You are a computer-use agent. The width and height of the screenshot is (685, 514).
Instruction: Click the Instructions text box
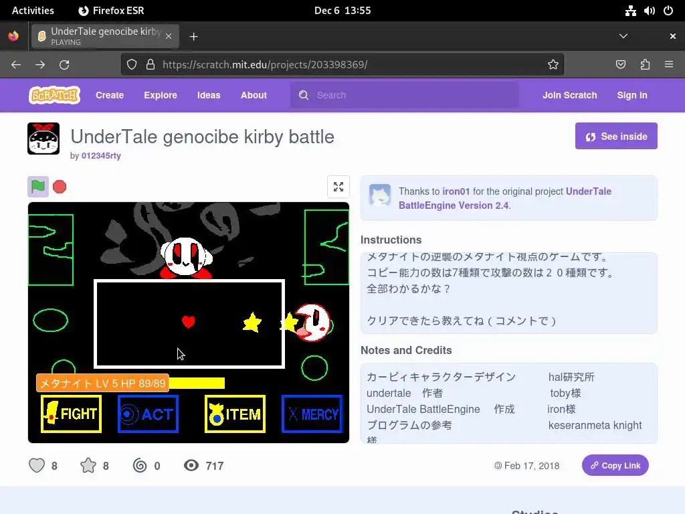pos(508,293)
